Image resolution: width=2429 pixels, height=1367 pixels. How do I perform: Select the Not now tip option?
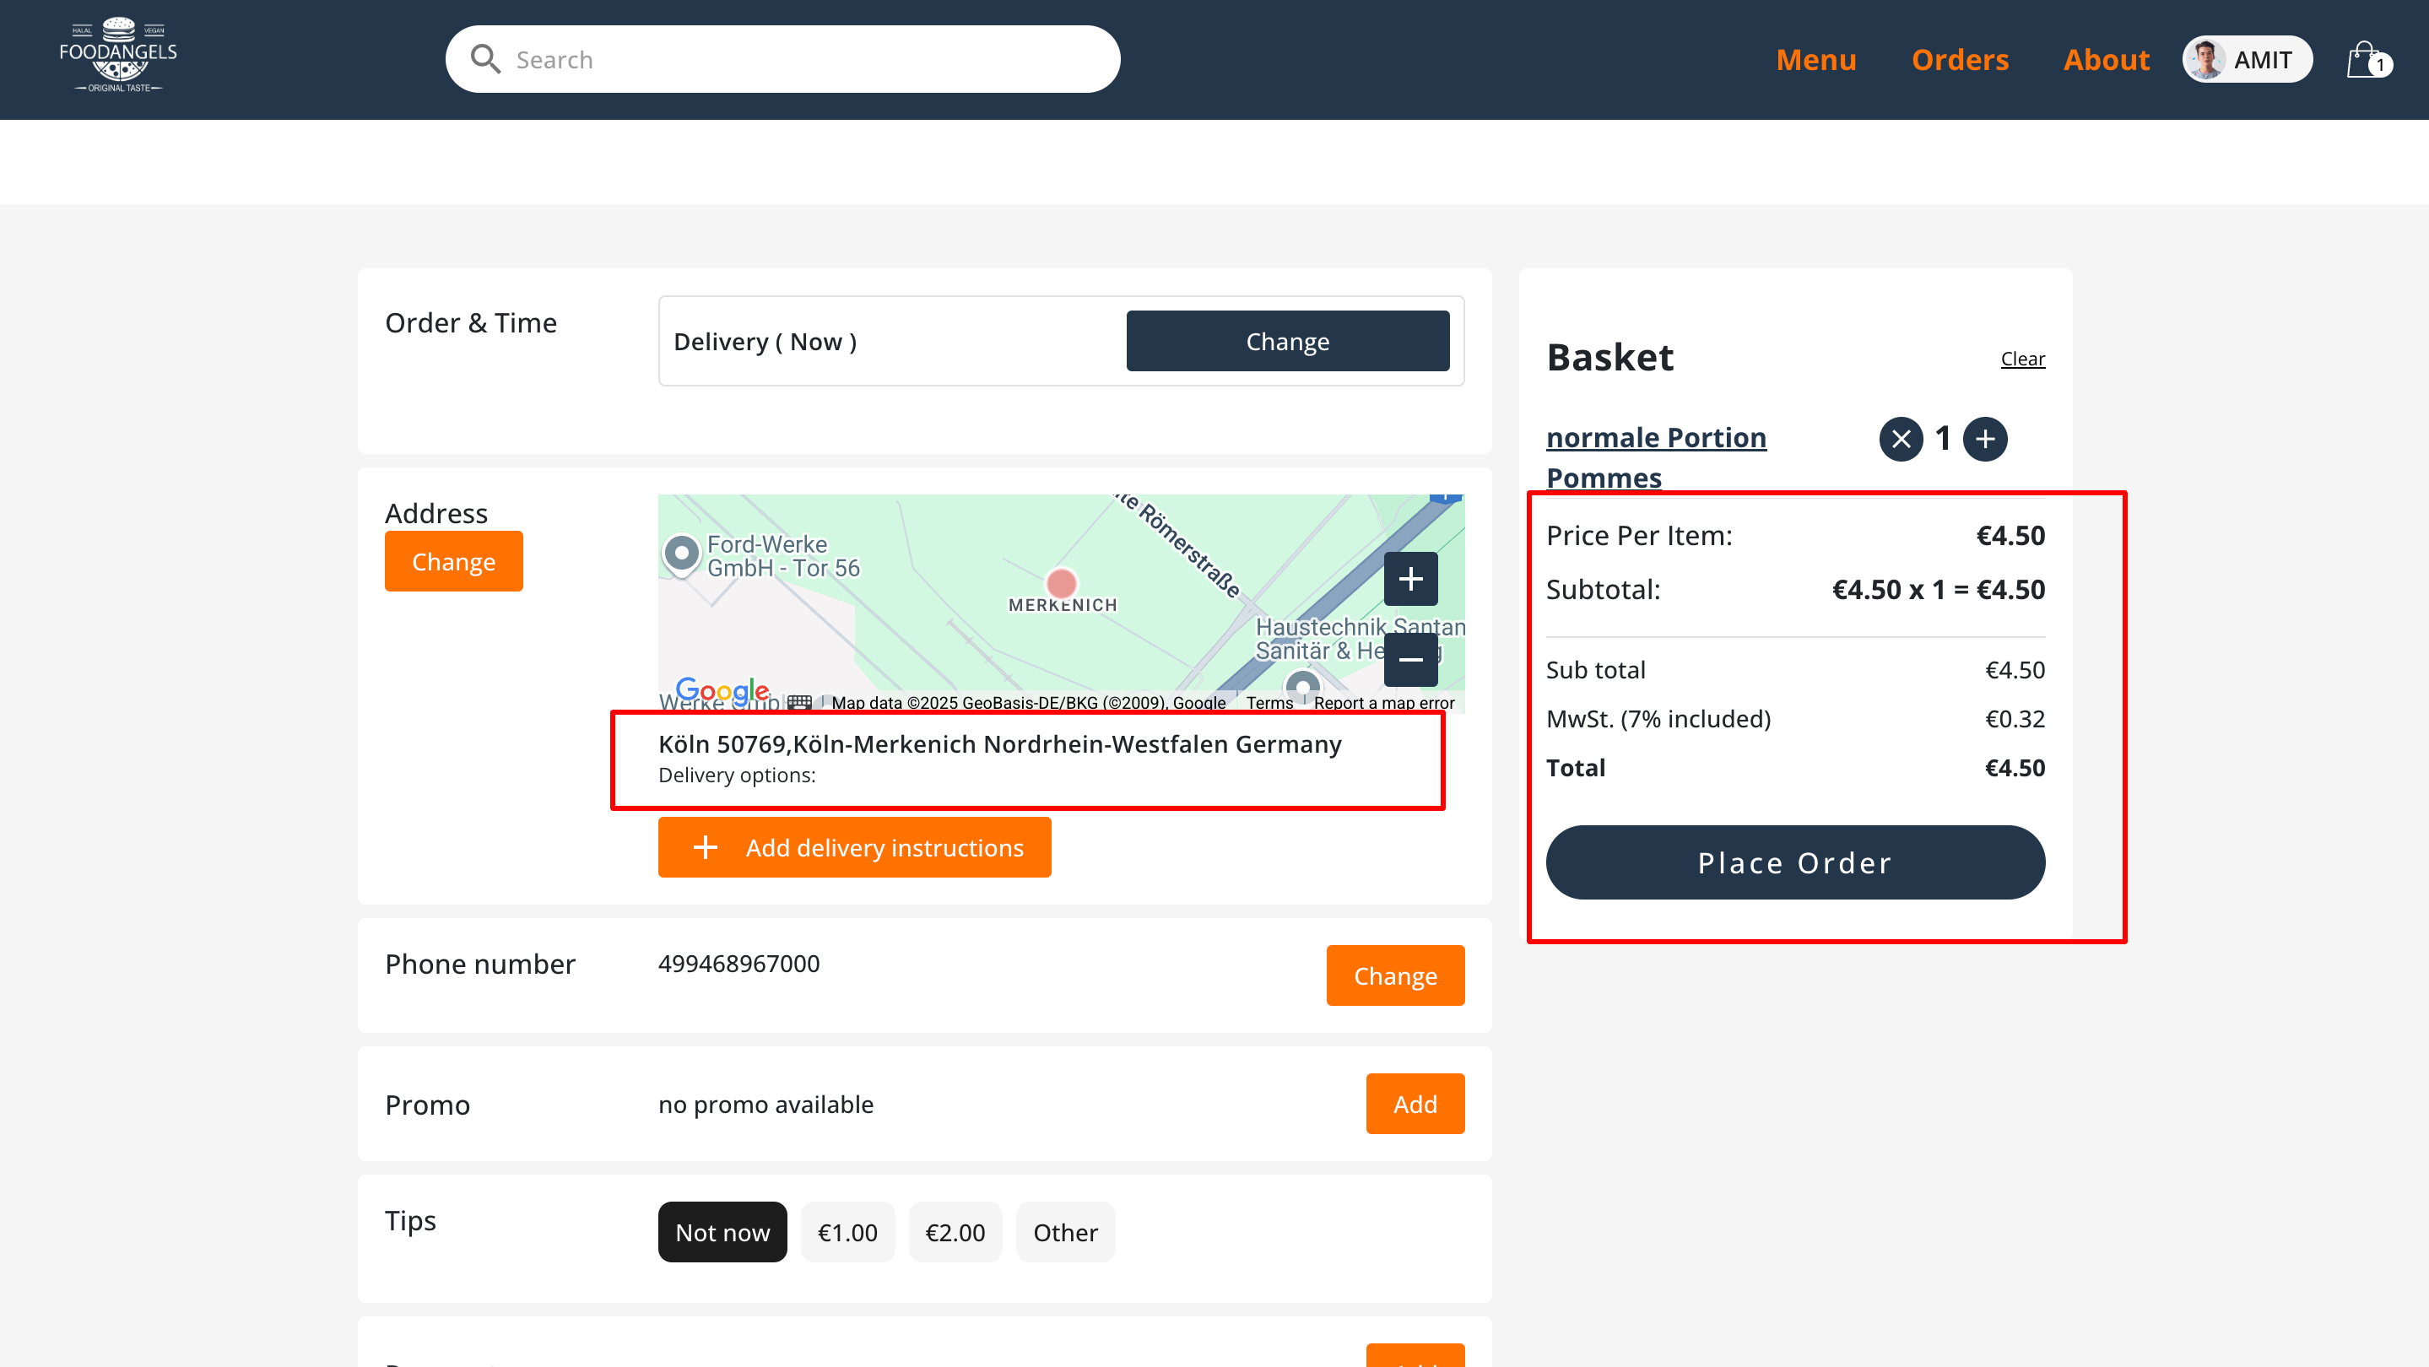coord(722,1231)
